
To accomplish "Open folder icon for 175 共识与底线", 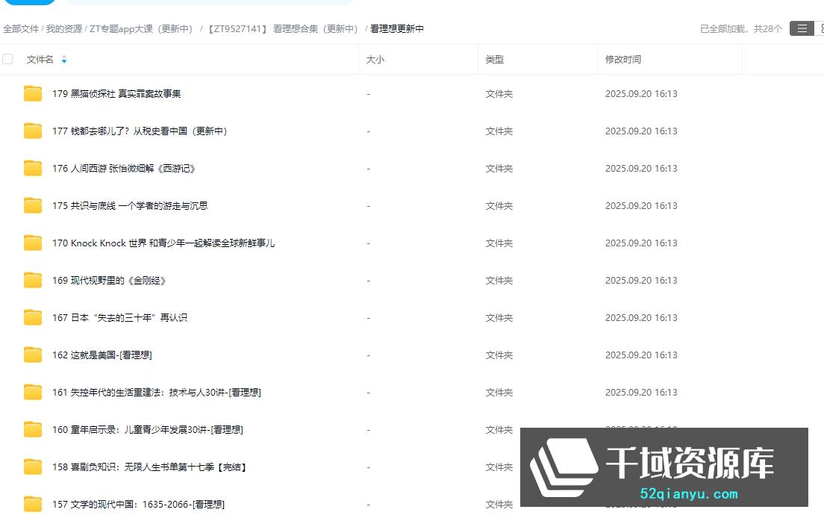I will pos(33,206).
